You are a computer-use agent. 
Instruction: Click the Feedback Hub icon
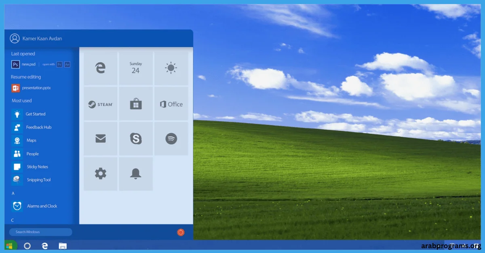tap(17, 127)
